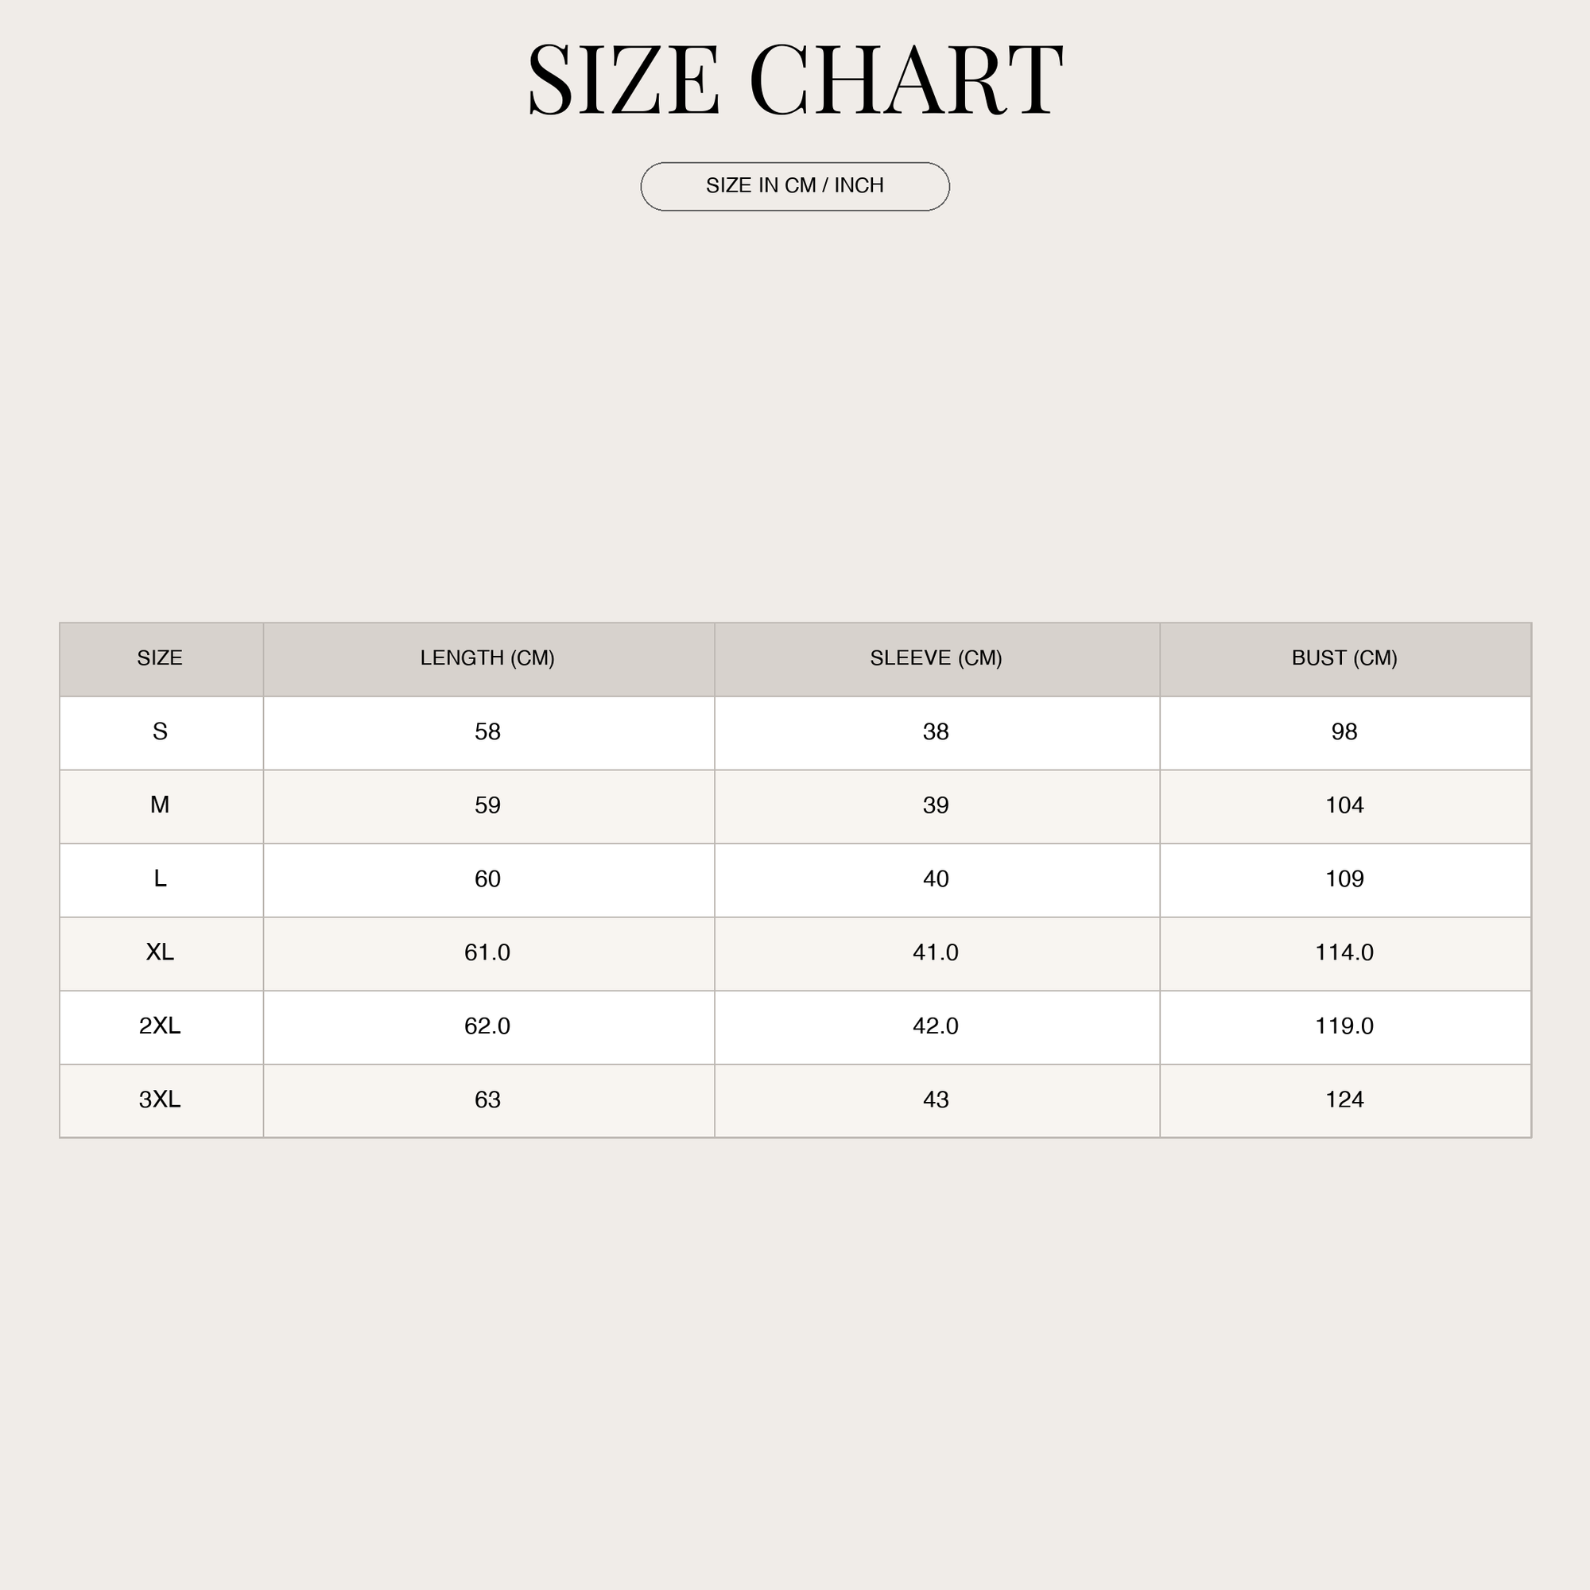Click the SIZE IN CM / INCH button
The image size is (1590, 1590).
coord(795,186)
